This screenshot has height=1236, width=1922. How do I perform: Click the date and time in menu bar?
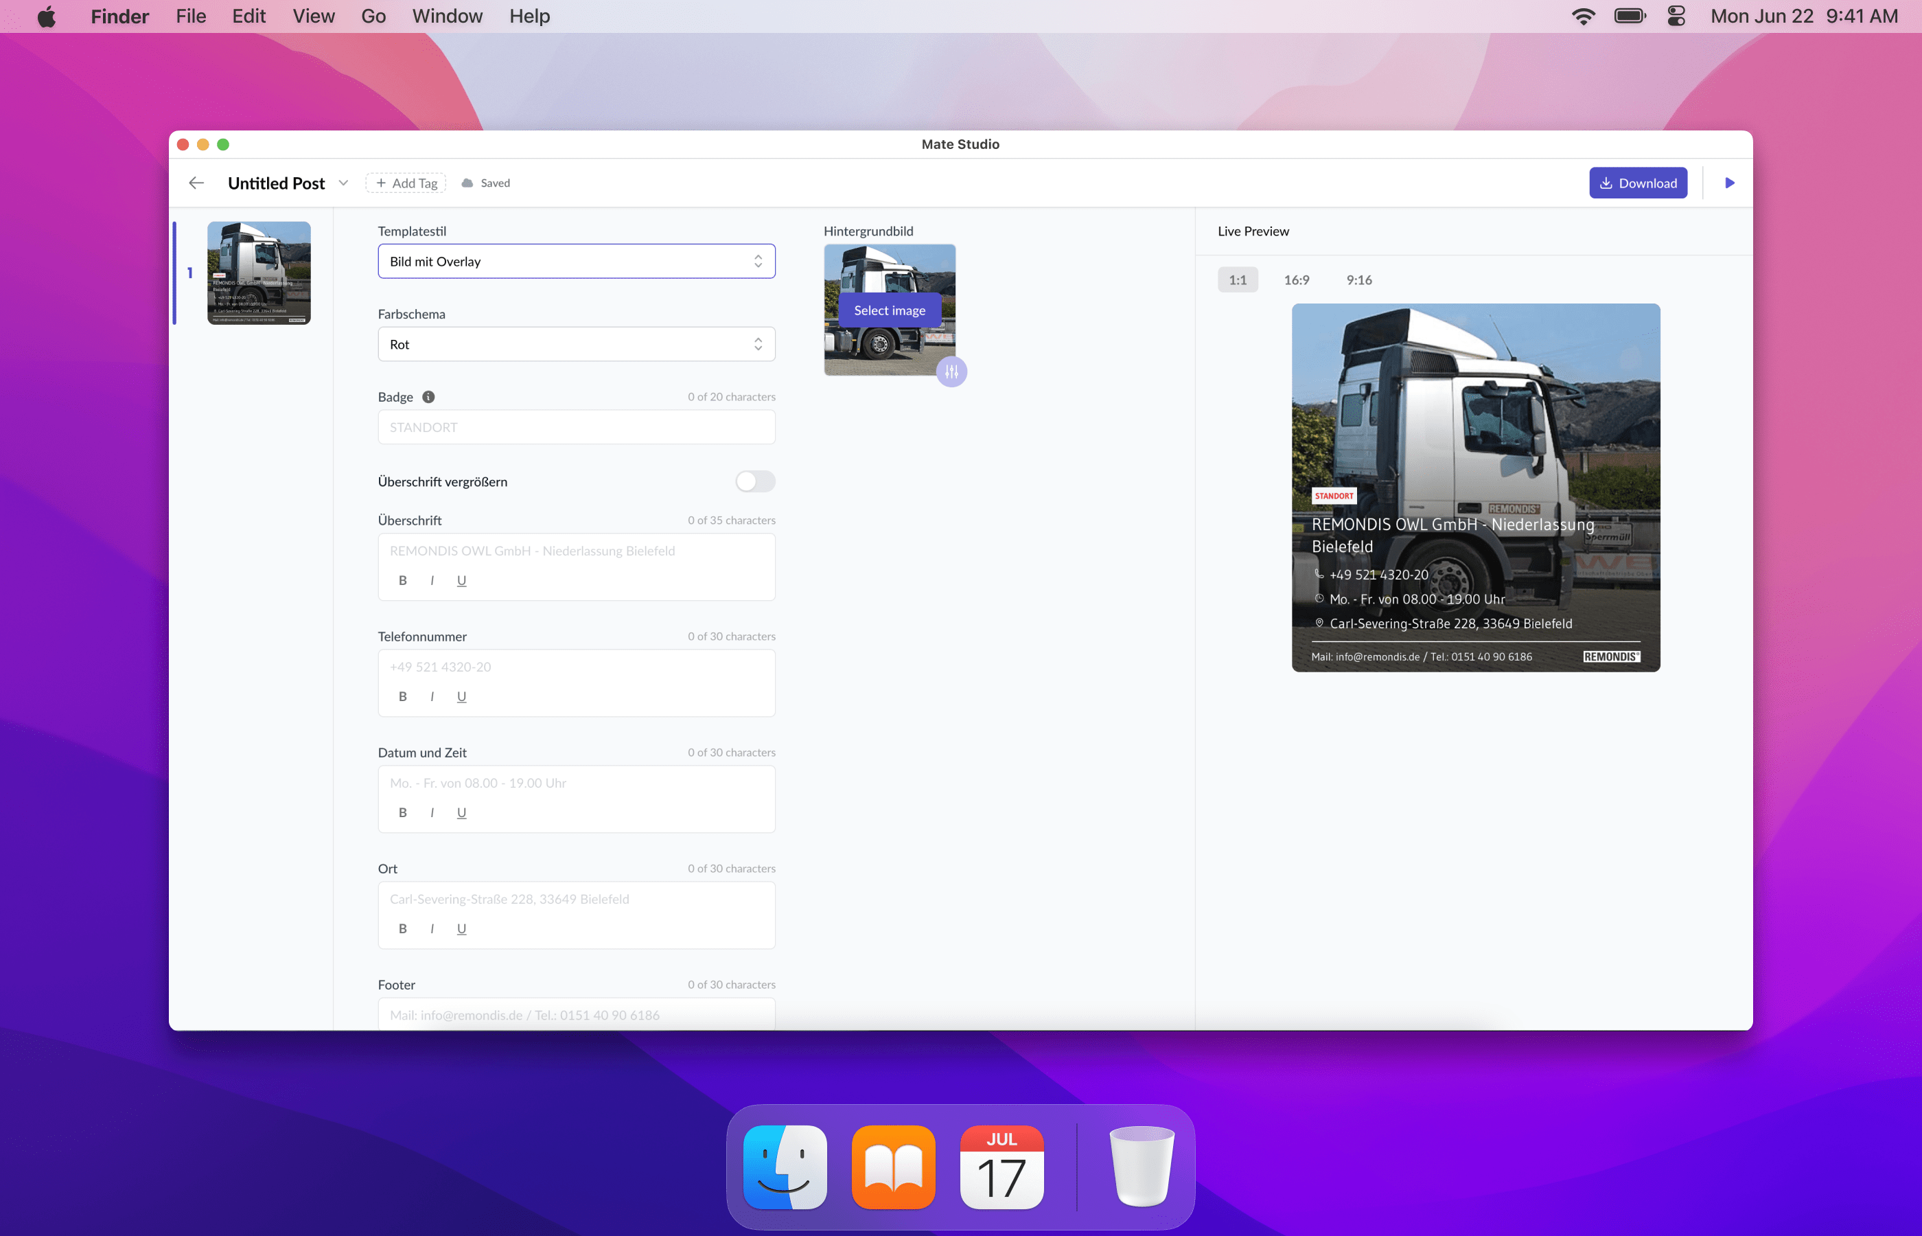coord(1804,16)
